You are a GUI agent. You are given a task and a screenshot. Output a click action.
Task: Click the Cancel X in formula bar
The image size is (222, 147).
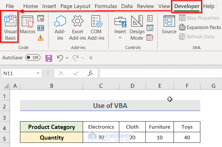[x=61, y=73]
